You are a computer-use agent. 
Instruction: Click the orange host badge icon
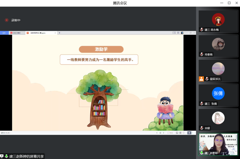click(x=201, y=79)
